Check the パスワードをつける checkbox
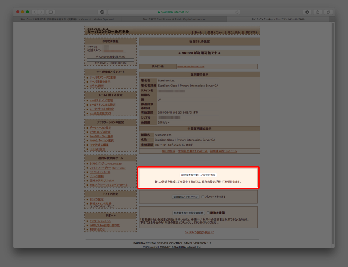348x267 pixels. click(203, 197)
